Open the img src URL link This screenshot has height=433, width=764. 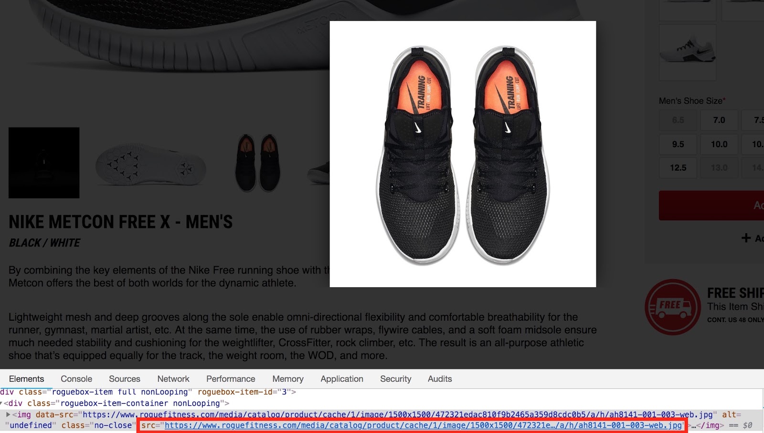pos(424,425)
